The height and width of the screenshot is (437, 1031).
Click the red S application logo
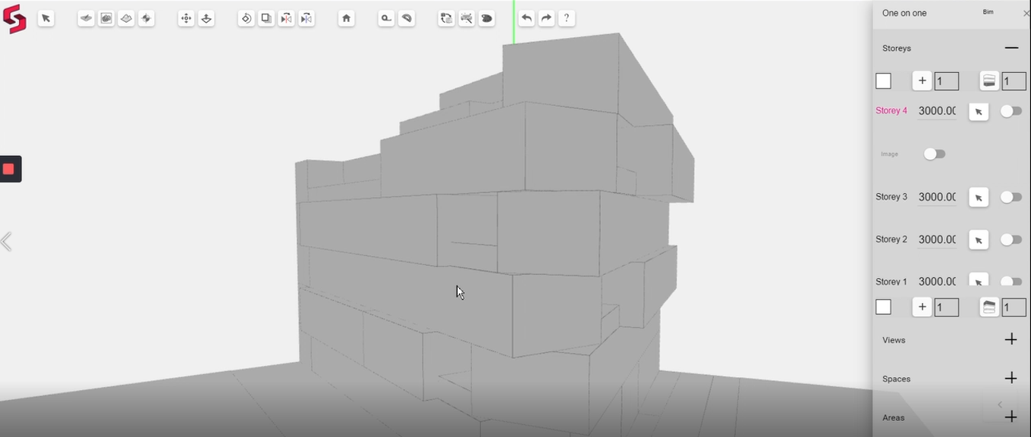tap(14, 19)
